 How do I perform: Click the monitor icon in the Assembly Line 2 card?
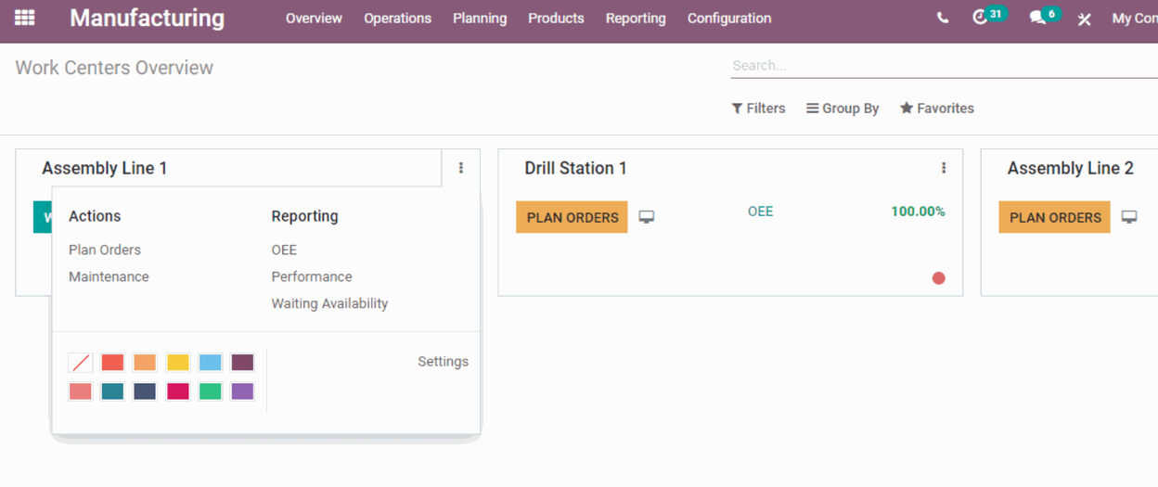pyautogui.click(x=1129, y=217)
